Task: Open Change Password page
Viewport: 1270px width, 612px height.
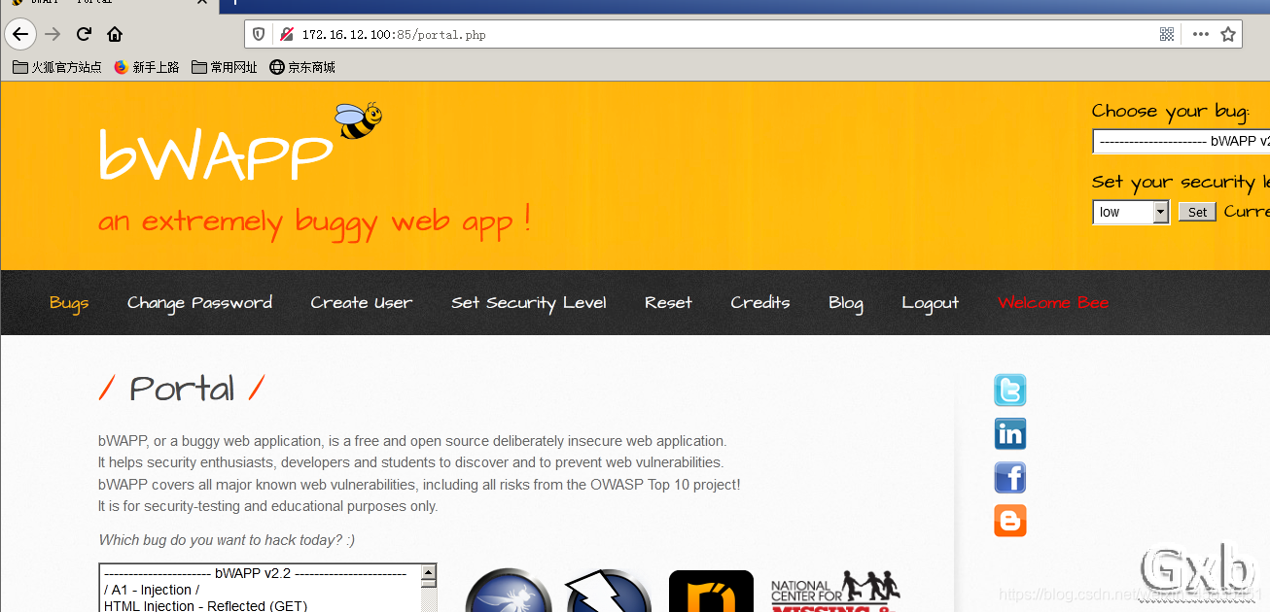Action: (x=199, y=303)
